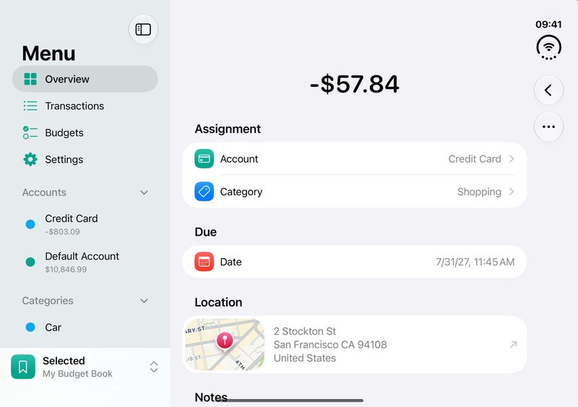Open Shopping category chevron
The image size is (578, 407).
click(512, 192)
